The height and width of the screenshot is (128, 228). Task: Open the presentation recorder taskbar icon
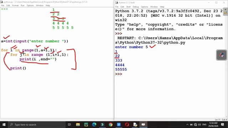(x=143, y=124)
